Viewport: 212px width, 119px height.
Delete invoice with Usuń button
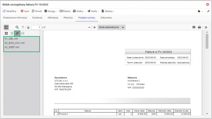(25, 11)
